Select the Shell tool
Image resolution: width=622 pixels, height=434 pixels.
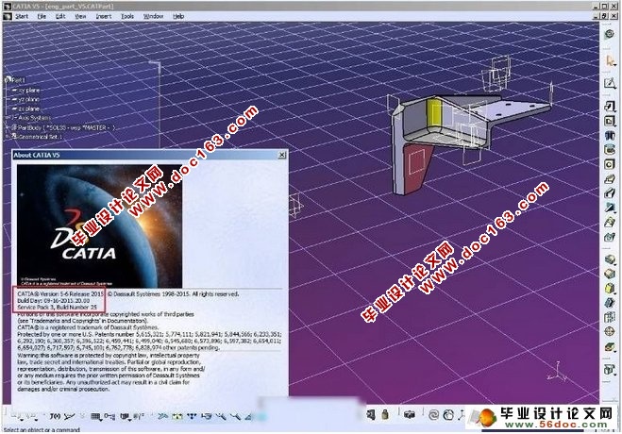pos(610,303)
